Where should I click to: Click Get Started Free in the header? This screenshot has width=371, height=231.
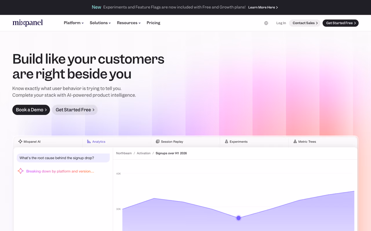coord(341,23)
